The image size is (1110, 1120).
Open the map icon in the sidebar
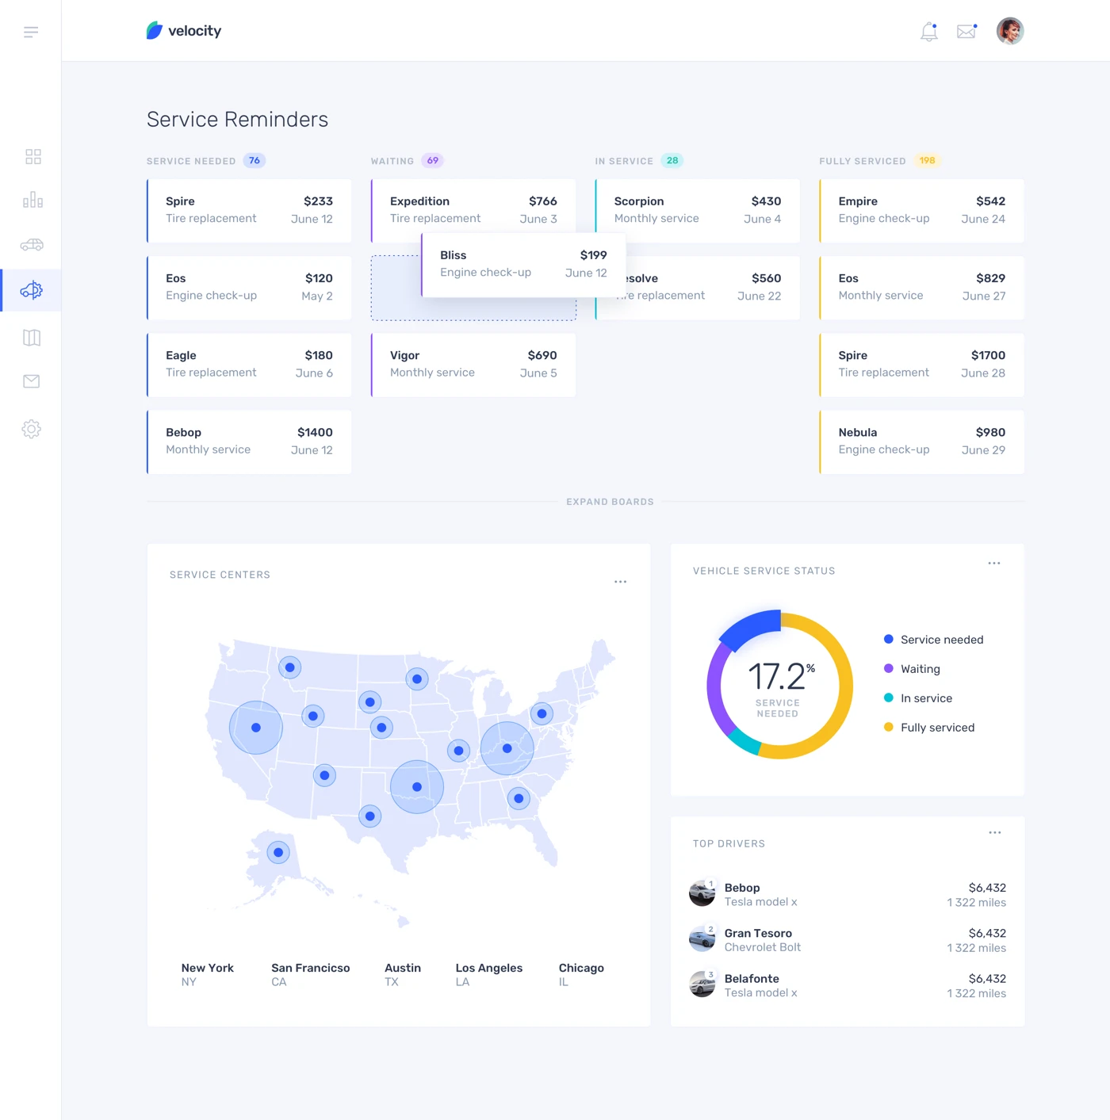coord(32,337)
